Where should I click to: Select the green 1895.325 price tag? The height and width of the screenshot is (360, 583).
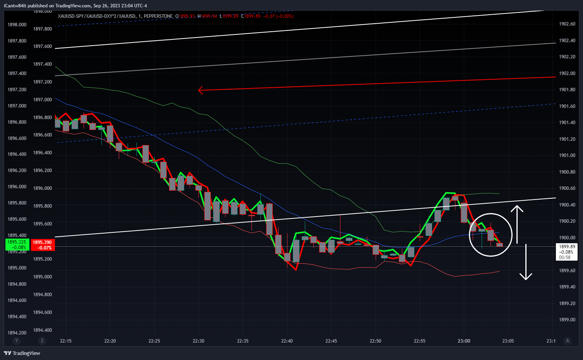tap(17, 245)
